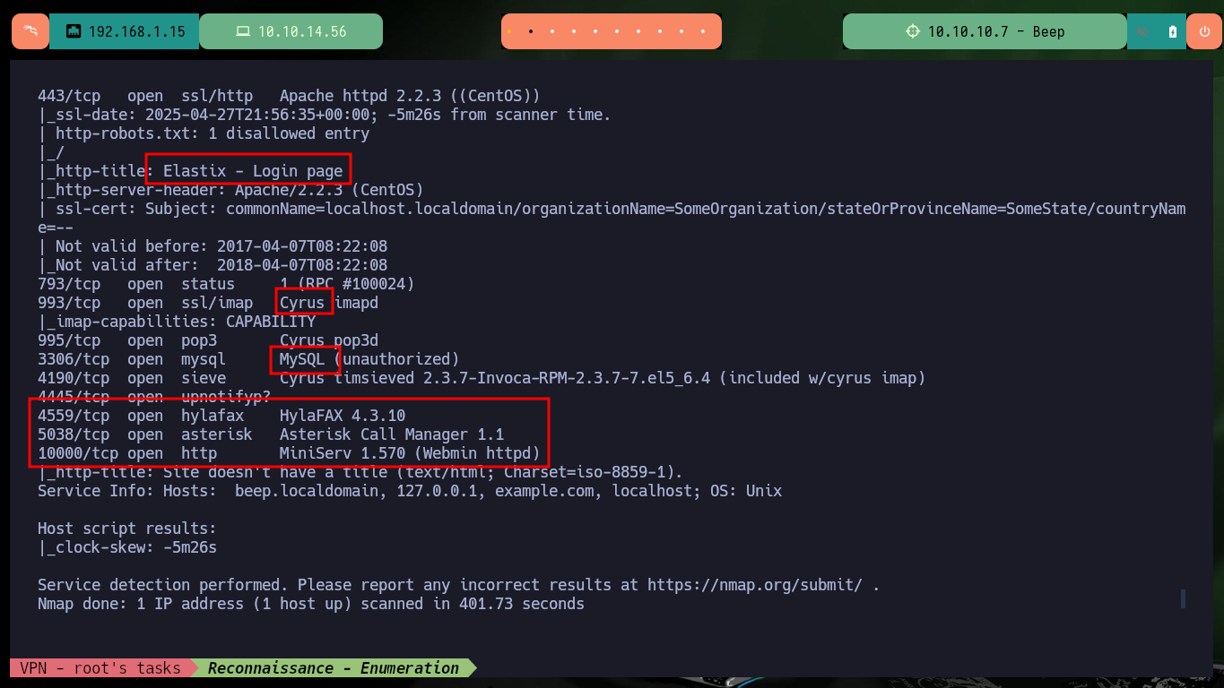Select the ssl-date 2025-04-27T21:56:35 line
The image size is (1224, 688).
[x=324, y=115]
